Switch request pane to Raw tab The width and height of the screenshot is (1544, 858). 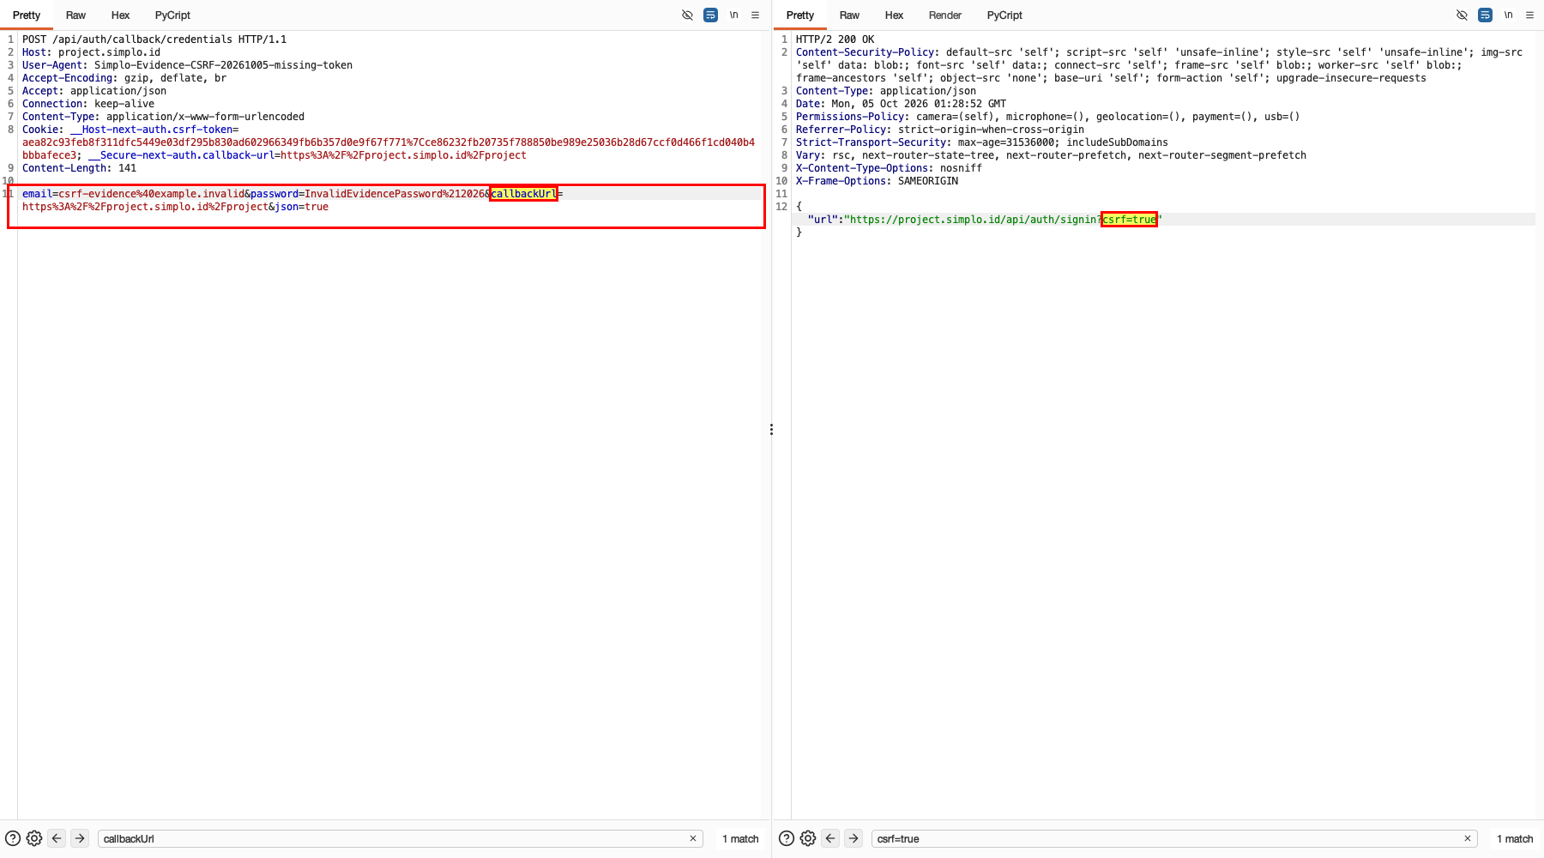(x=75, y=15)
